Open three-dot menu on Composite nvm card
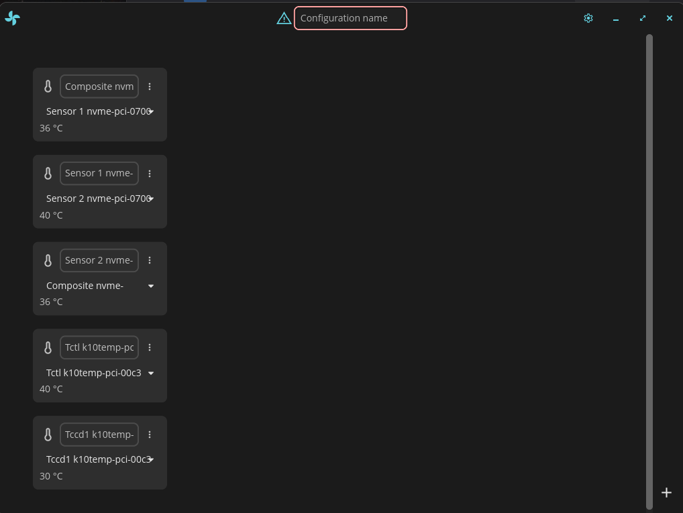 click(x=150, y=87)
